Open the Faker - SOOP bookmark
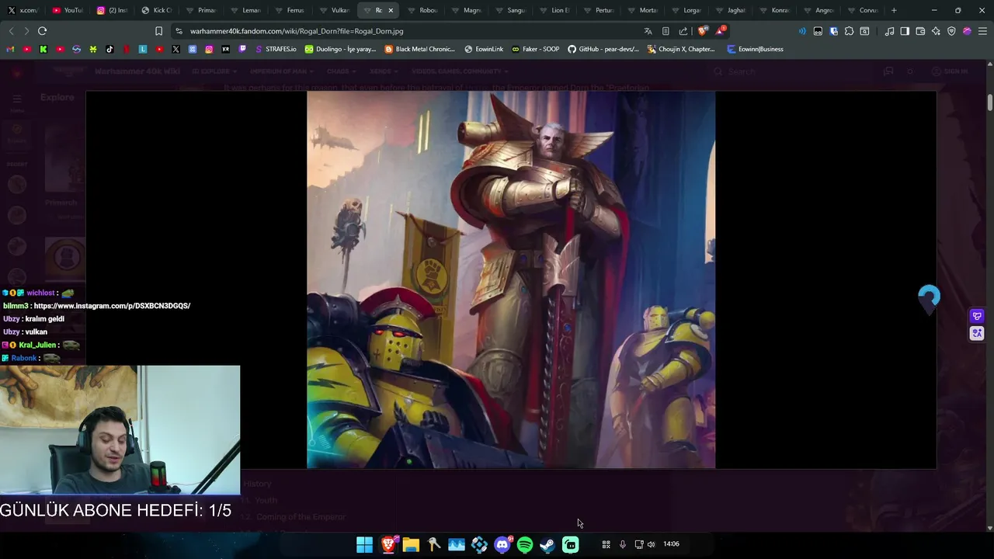 [535, 49]
